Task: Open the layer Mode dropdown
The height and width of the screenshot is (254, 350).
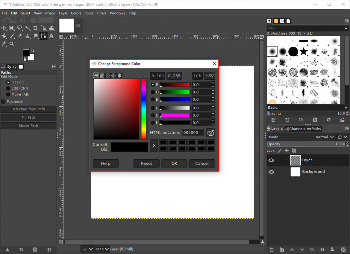Action: pyautogui.click(x=324, y=137)
